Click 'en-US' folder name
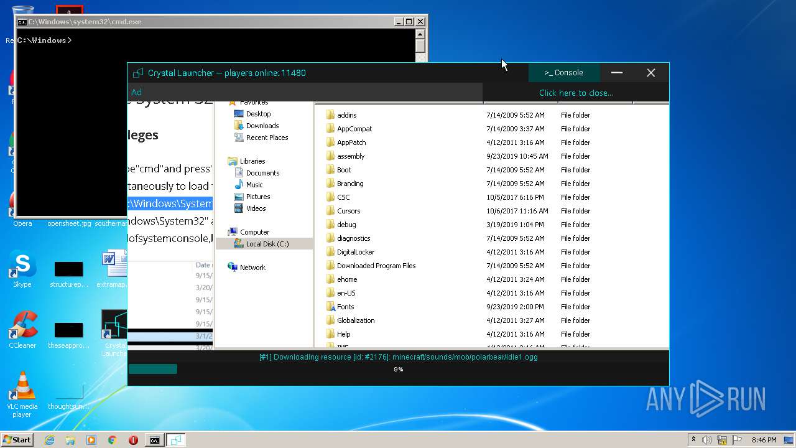The height and width of the screenshot is (448, 796). click(x=346, y=293)
